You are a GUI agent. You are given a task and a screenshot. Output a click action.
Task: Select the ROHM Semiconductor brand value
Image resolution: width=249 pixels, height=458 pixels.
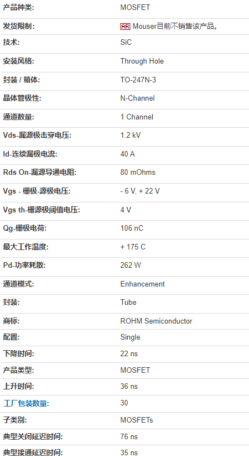[x=156, y=321]
